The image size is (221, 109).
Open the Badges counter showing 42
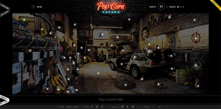161,6
